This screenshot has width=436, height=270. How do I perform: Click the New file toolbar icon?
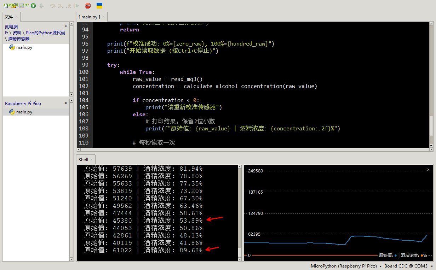[6, 6]
